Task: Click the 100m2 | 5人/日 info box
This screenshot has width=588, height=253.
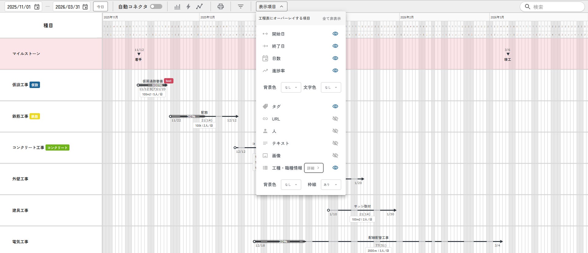Action: point(152,94)
